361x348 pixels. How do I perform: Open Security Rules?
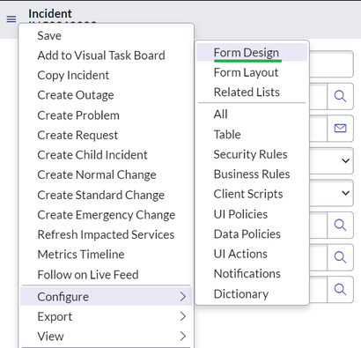(250, 154)
